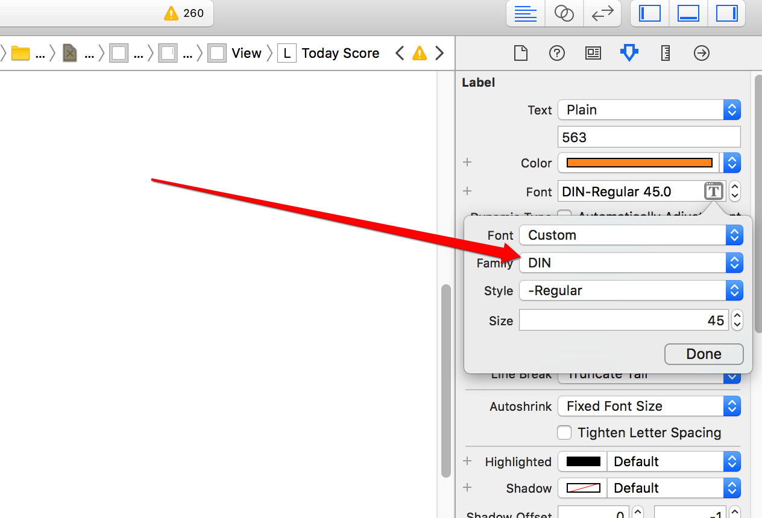Viewport: 762px width, 518px height.
Task: Select Today Score in the jump bar
Action: coord(340,54)
